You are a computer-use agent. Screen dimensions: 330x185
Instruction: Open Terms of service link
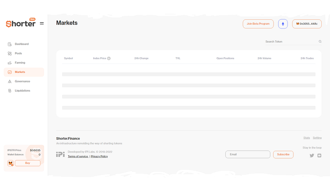coord(78,157)
